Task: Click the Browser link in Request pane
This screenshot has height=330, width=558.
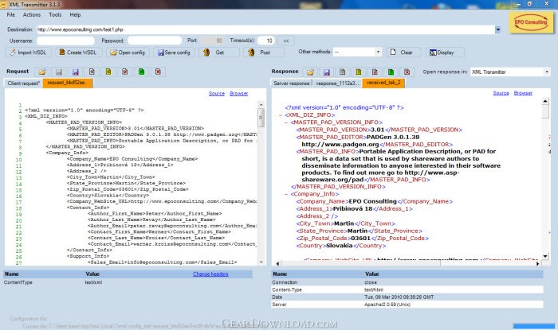Action: tap(239, 94)
